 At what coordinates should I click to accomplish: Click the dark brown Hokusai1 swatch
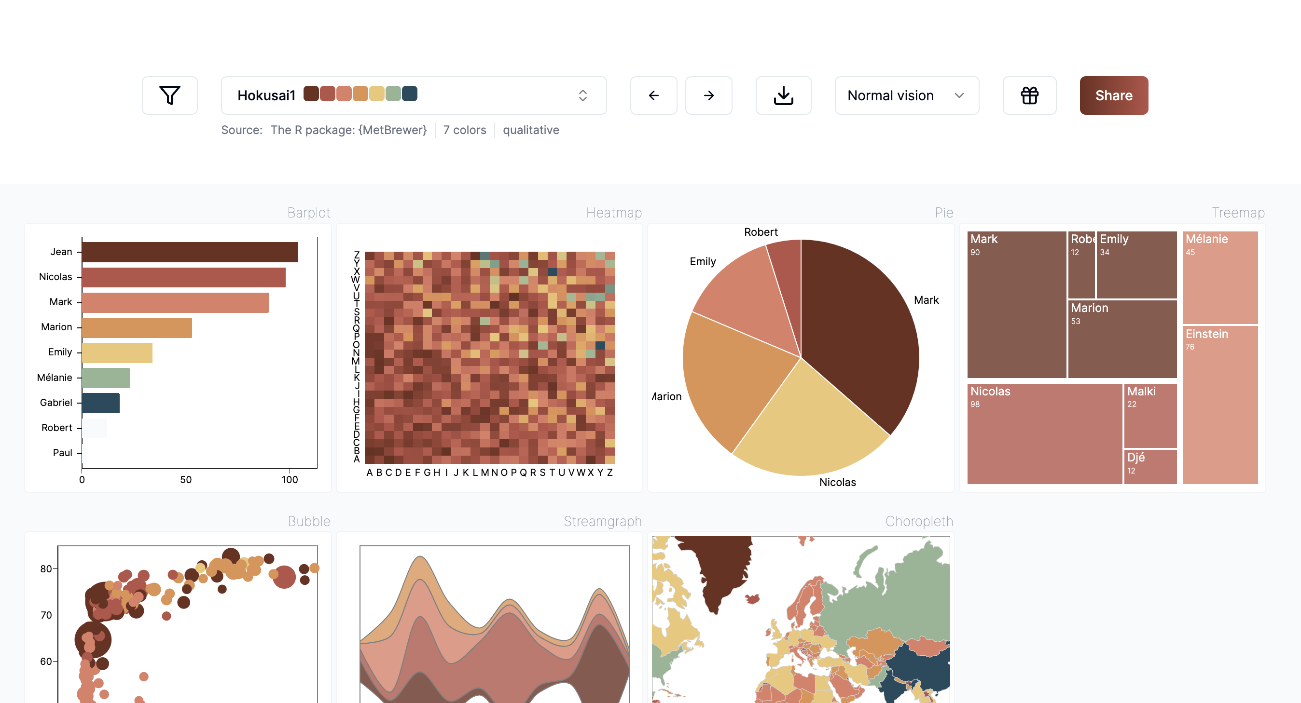click(x=311, y=94)
